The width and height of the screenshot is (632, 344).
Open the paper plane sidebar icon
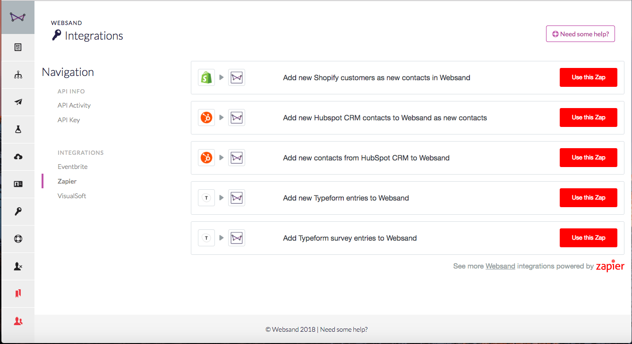18,102
